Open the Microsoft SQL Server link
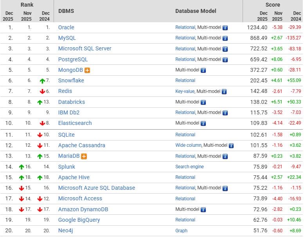The width and height of the screenshot is (304, 237). point(85,48)
